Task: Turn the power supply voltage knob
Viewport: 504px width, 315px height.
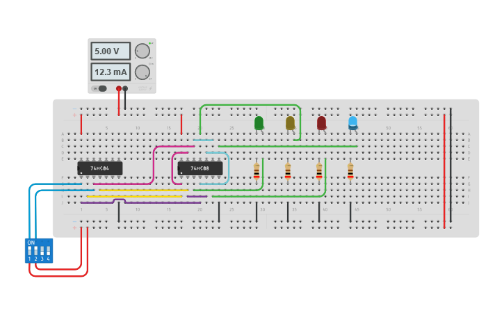Action: [x=142, y=51]
